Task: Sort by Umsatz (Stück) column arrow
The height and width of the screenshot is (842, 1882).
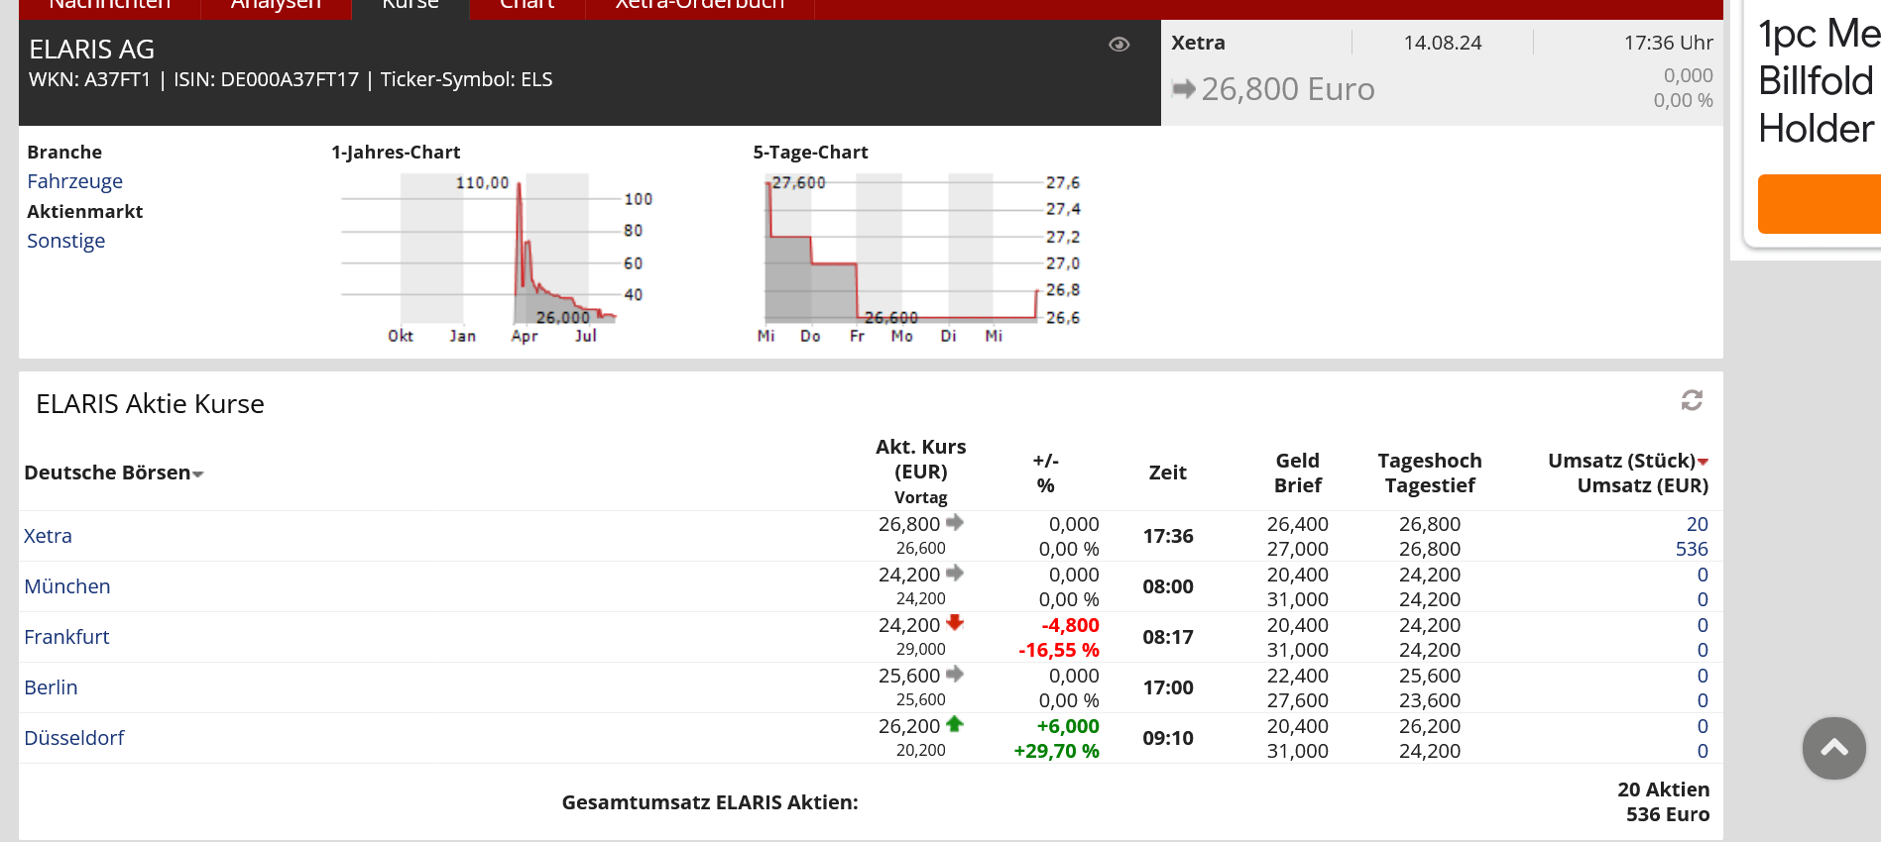Action: [x=1703, y=462]
